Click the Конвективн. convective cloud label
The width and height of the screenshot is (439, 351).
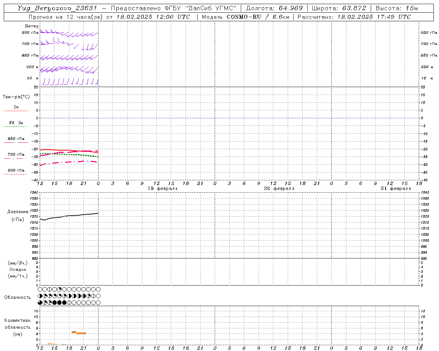click(x=18, y=320)
